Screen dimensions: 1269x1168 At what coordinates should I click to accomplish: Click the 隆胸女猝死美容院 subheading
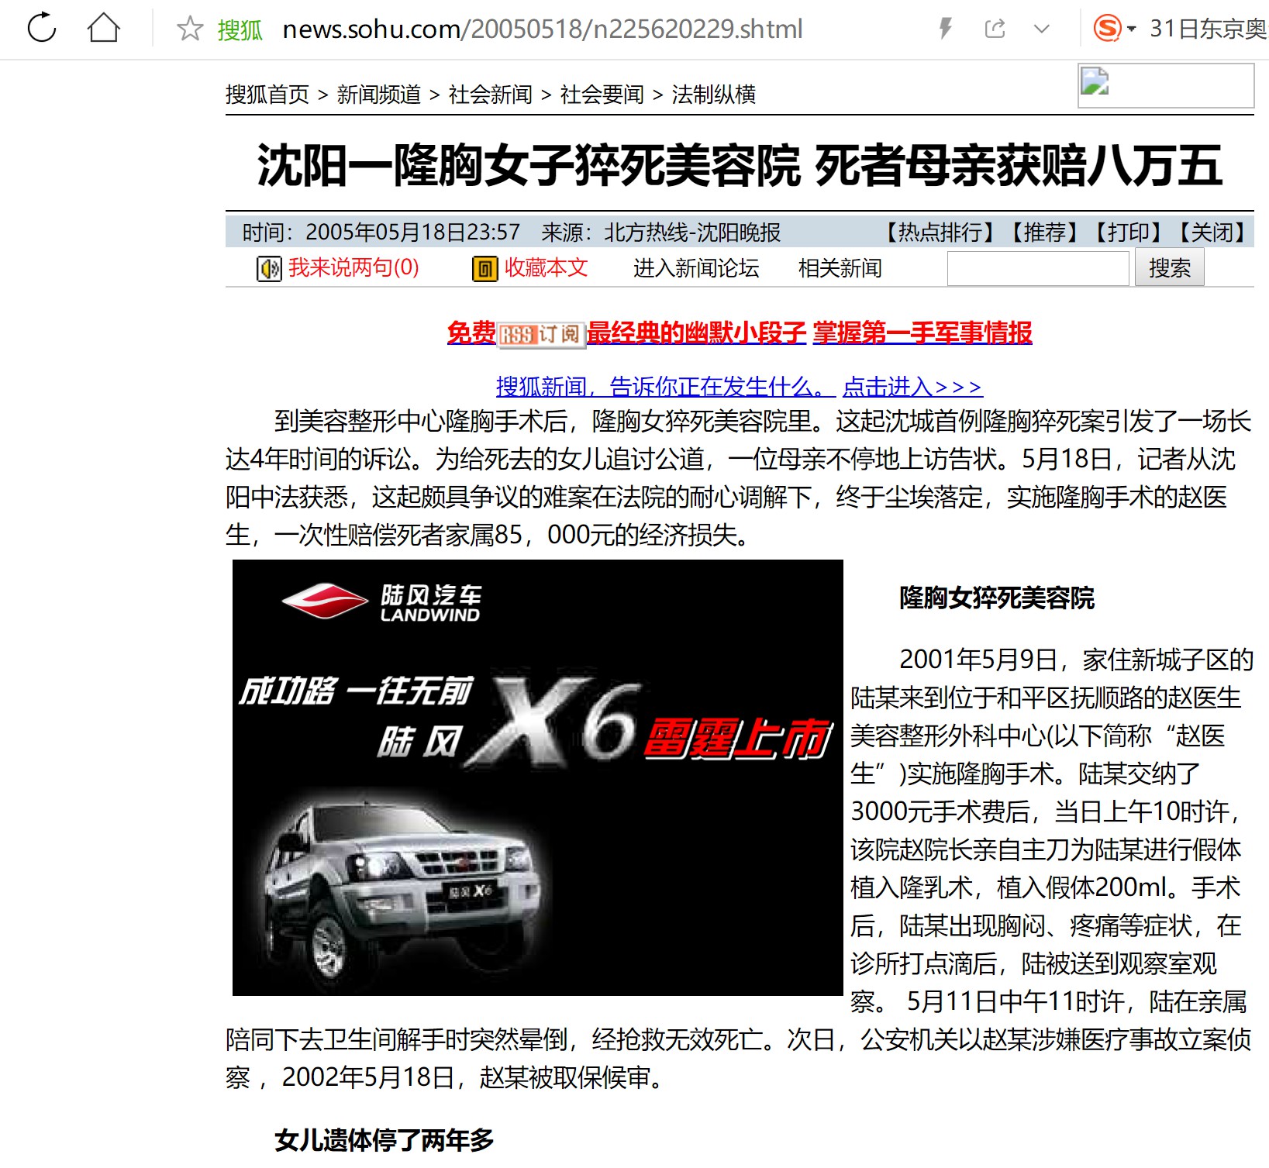coord(997,598)
